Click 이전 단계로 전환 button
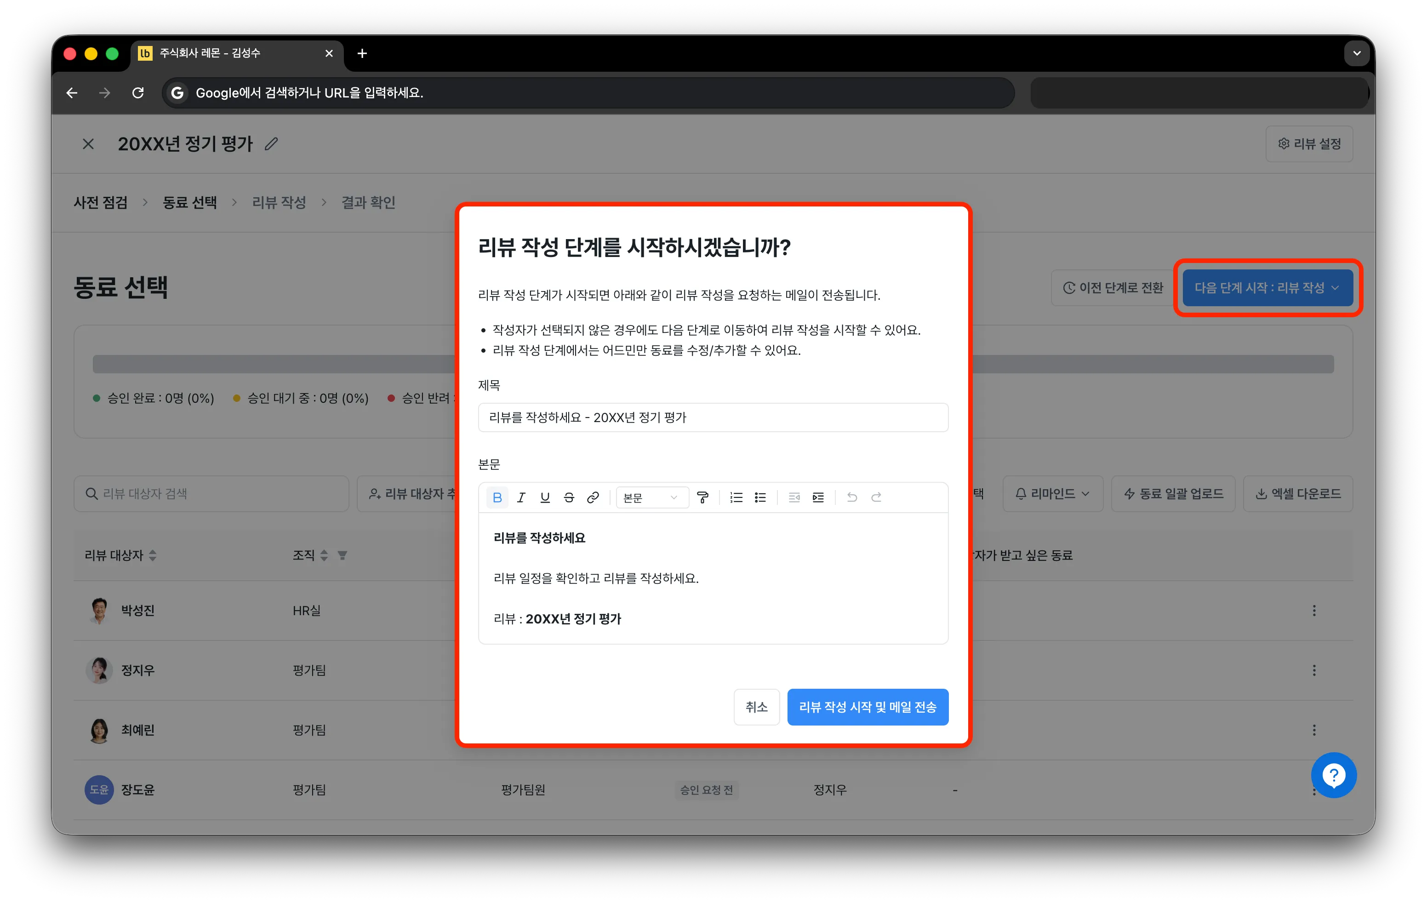 click(1113, 288)
